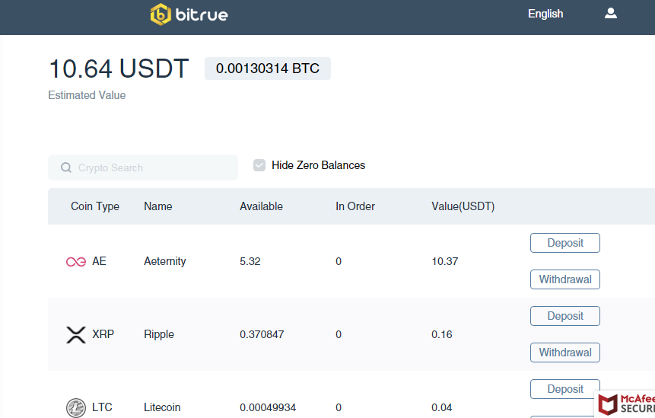Click the Name column header
This screenshot has width=655, height=418.
tap(158, 206)
